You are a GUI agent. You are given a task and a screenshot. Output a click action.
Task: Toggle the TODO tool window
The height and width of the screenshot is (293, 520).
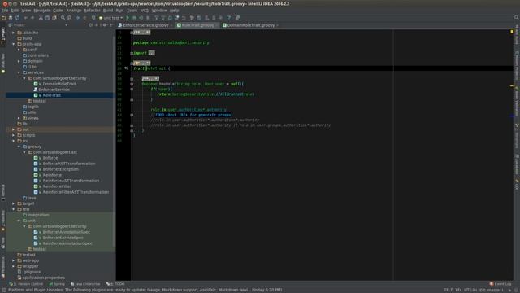pyautogui.click(x=115, y=284)
